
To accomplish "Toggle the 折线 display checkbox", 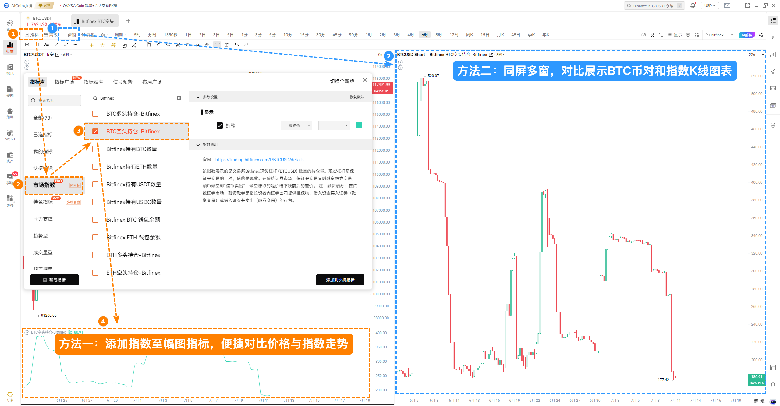I will pyautogui.click(x=219, y=125).
